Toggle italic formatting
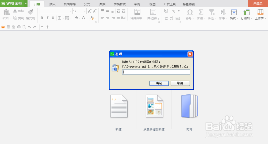The width and height of the screenshot is (268, 144). pyautogui.click(x=47, y=18)
